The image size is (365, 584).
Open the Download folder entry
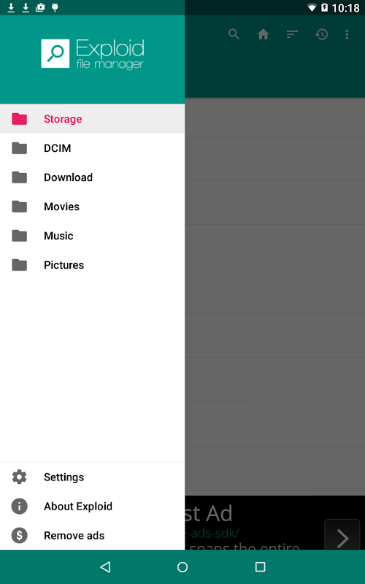[93, 177]
